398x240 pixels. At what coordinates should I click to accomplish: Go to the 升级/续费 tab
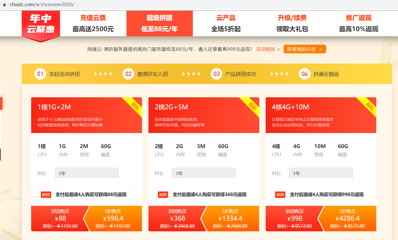point(292,23)
